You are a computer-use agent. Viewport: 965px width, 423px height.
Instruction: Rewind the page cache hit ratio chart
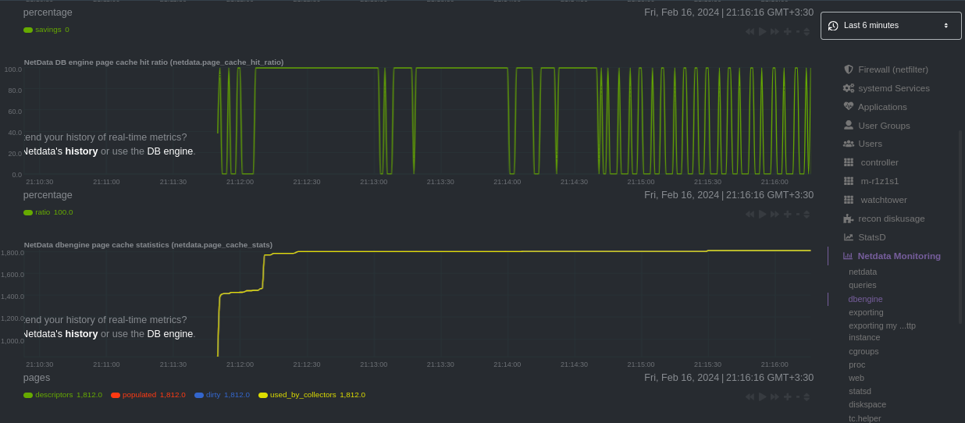750,214
